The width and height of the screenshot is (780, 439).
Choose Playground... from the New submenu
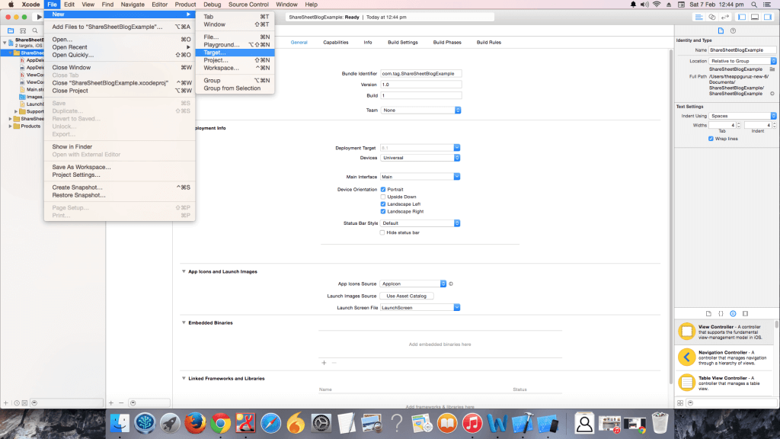tap(235, 45)
